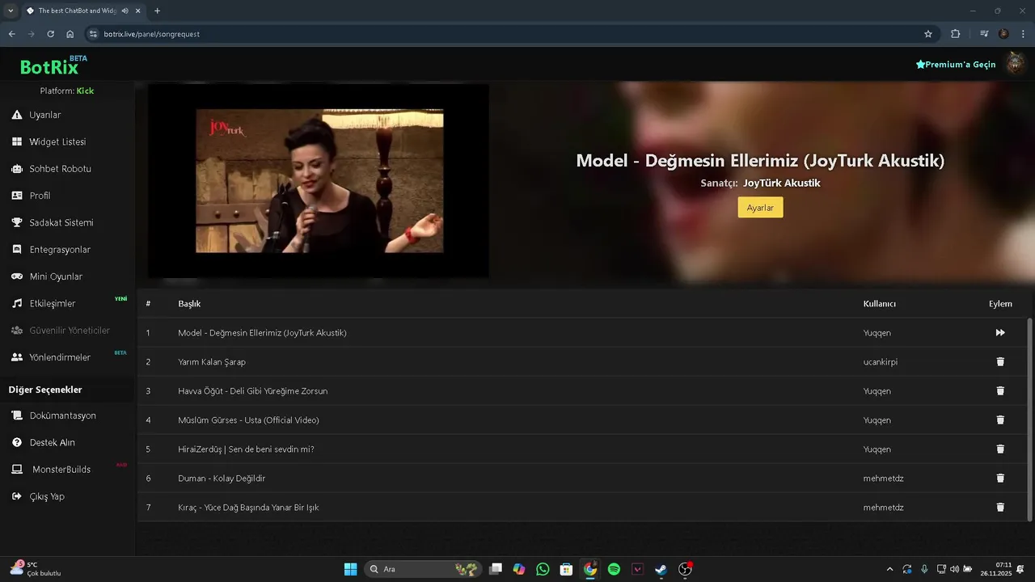Open the Windows Start menu
The height and width of the screenshot is (582, 1035).
coord(350,569)
